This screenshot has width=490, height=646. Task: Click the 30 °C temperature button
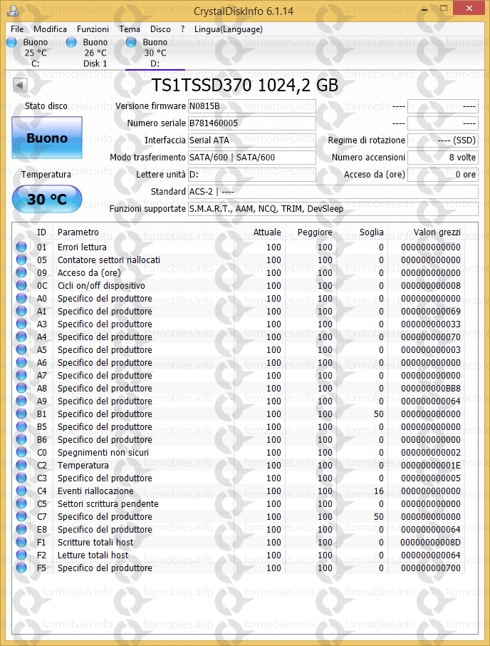coord(47,199)
